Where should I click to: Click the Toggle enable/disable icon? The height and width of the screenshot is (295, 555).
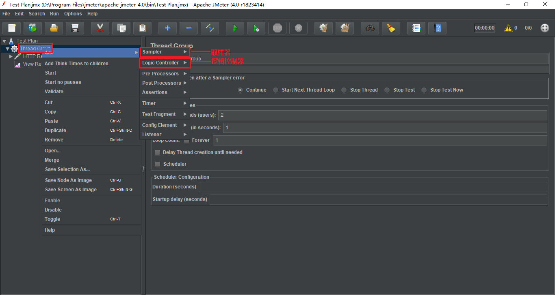[x=210, y=28]
